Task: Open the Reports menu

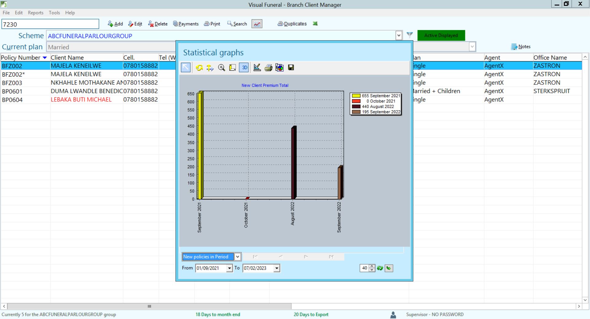Action: [x=36, y=13]
